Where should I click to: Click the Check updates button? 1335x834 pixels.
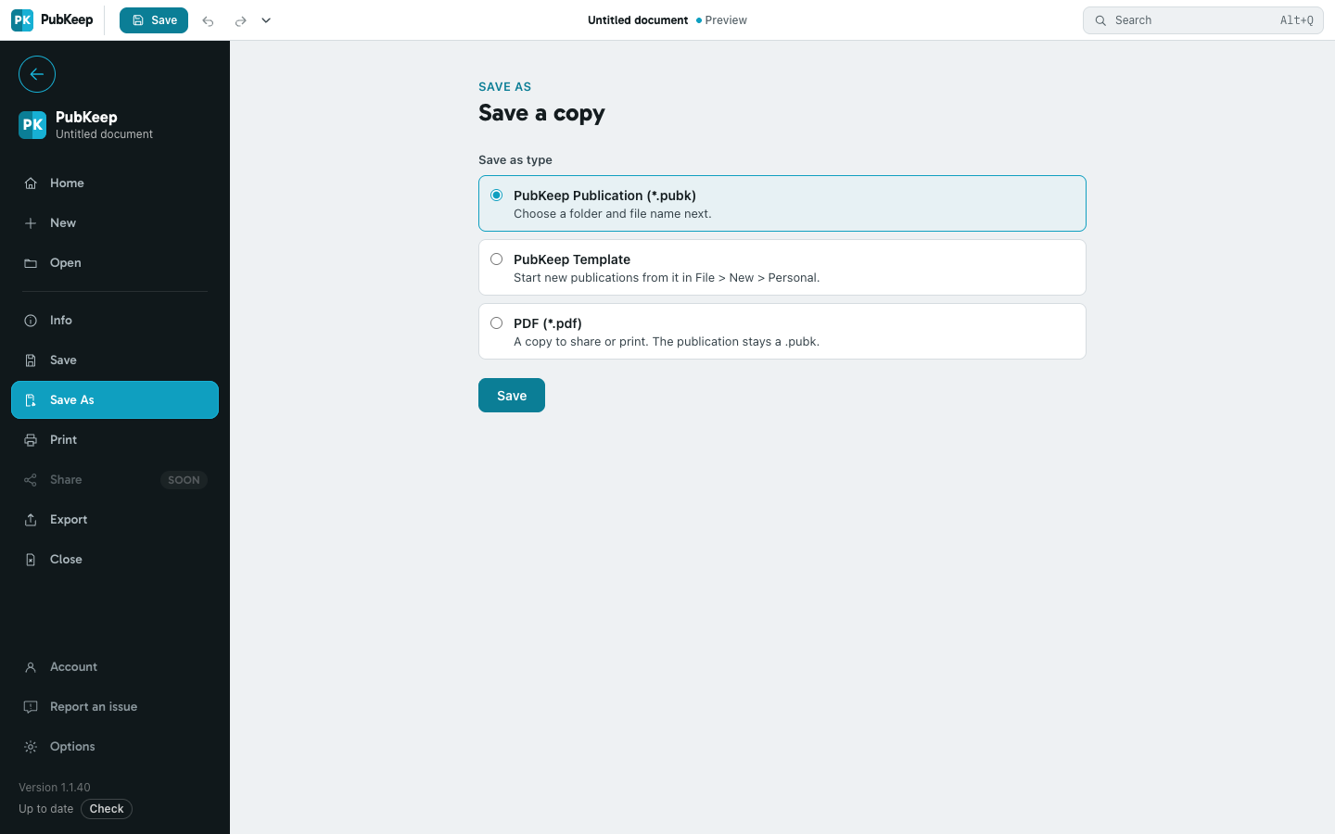[x=107, y=809]
